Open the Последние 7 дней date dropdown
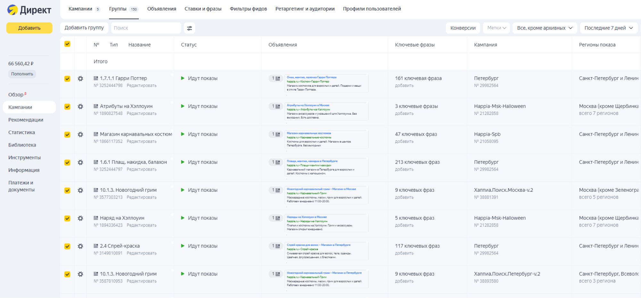Viewport: 641px width, 298px height. point(609,28)
